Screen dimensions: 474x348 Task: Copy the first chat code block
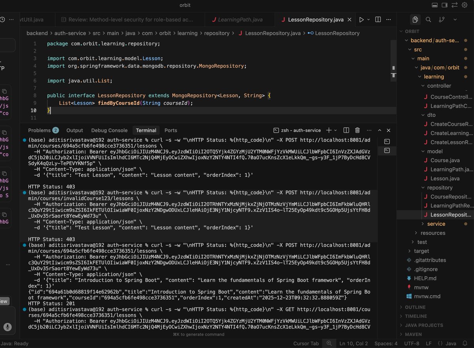[4, 91]
